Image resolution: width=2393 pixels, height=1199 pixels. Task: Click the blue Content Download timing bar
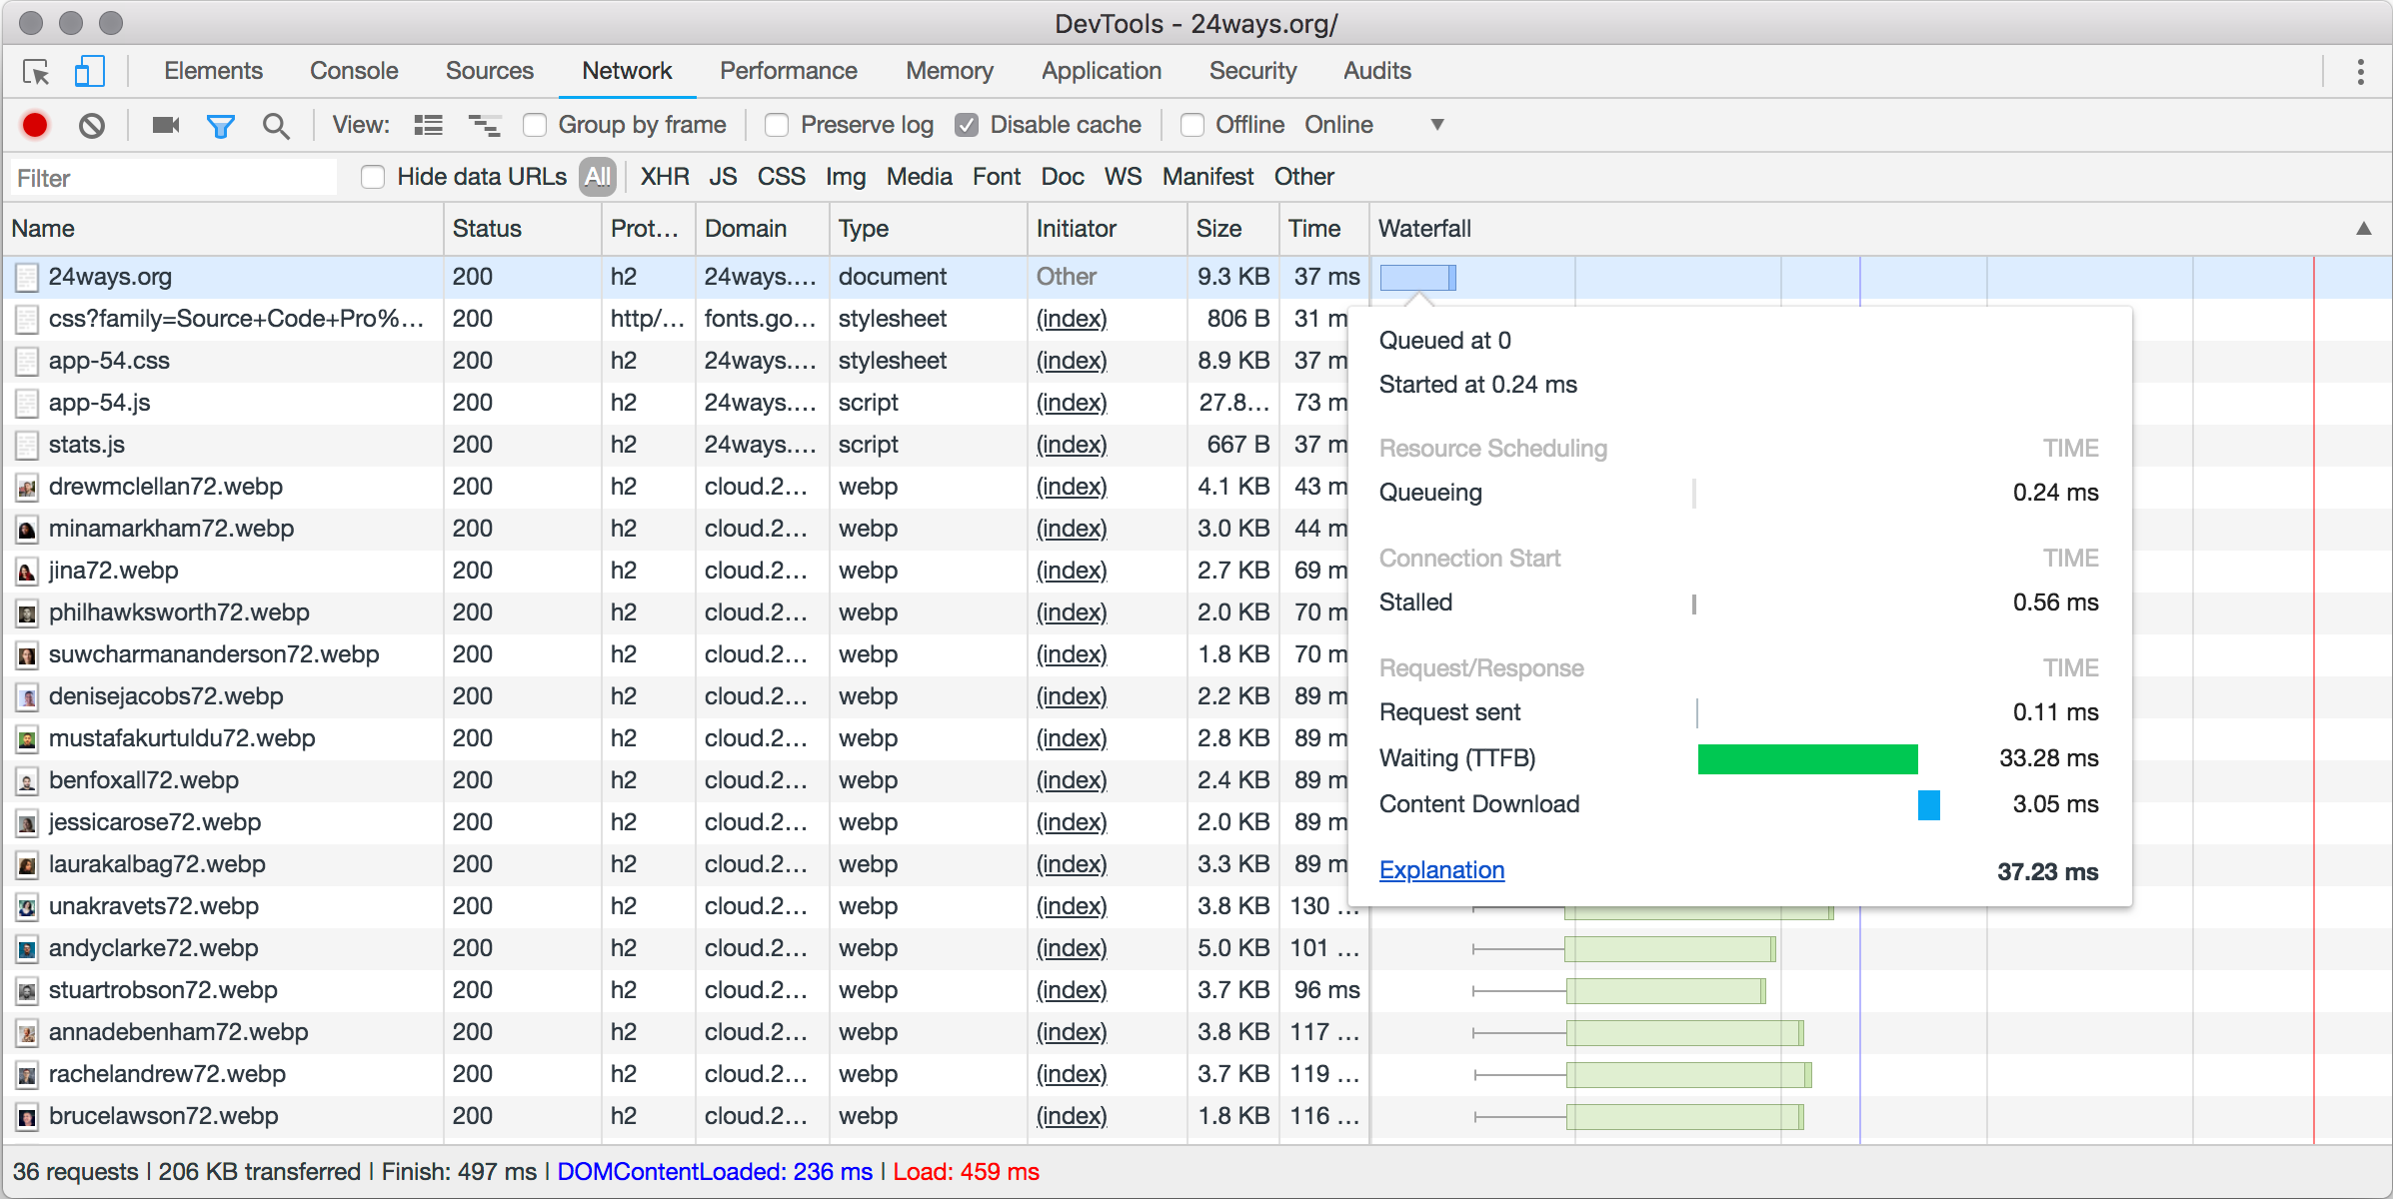1929,805
